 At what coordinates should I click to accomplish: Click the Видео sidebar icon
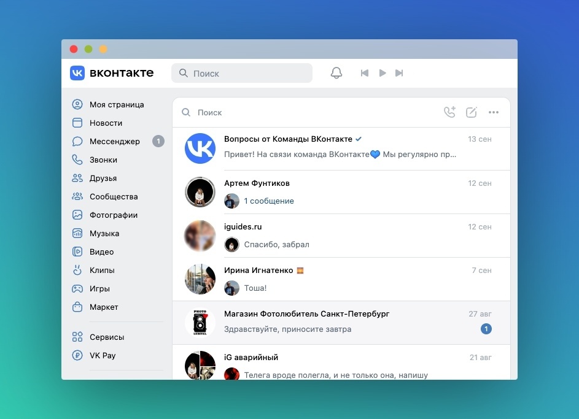(x=77, y=252)
